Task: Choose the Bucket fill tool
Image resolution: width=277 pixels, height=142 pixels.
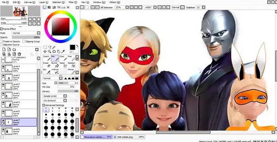Action: point(55,65)
